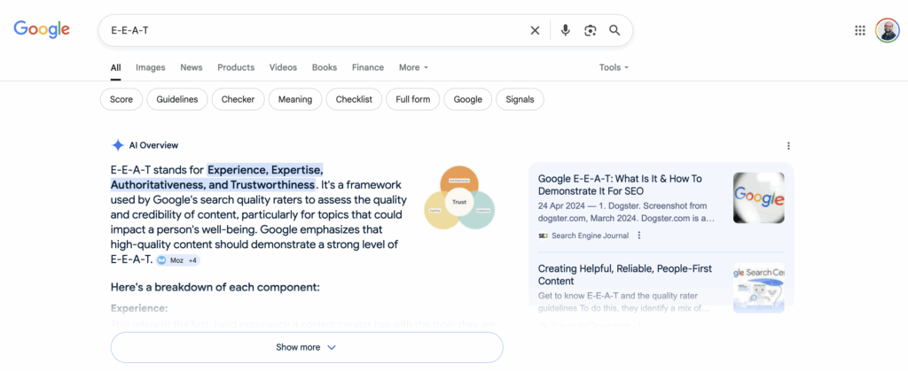The height and width of the screenshot is (371, 908).
Task: Select the All results tab
Action: point(116,67)
